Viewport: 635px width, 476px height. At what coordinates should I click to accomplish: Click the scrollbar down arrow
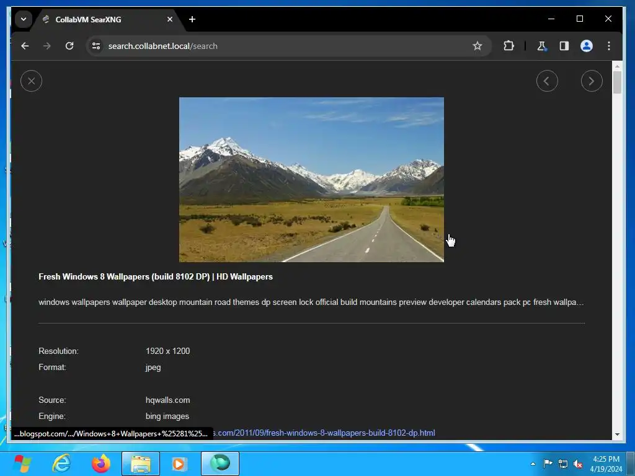[617, 434]
